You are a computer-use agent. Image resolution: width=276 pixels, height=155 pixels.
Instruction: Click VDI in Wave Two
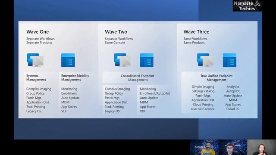coord(143,111)
